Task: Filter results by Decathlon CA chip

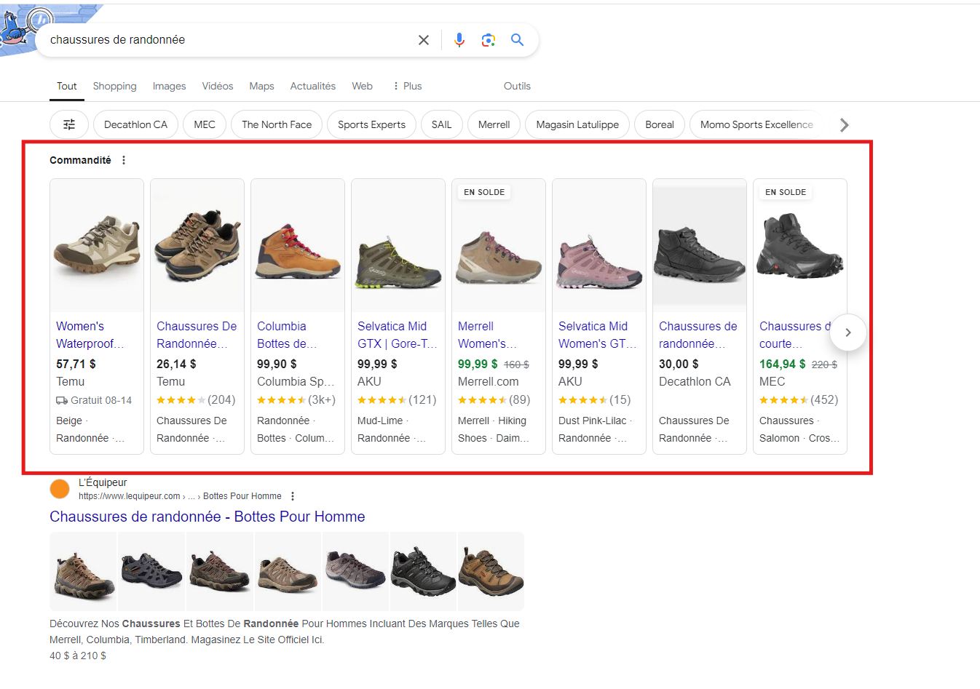Action: pos(135,124)
